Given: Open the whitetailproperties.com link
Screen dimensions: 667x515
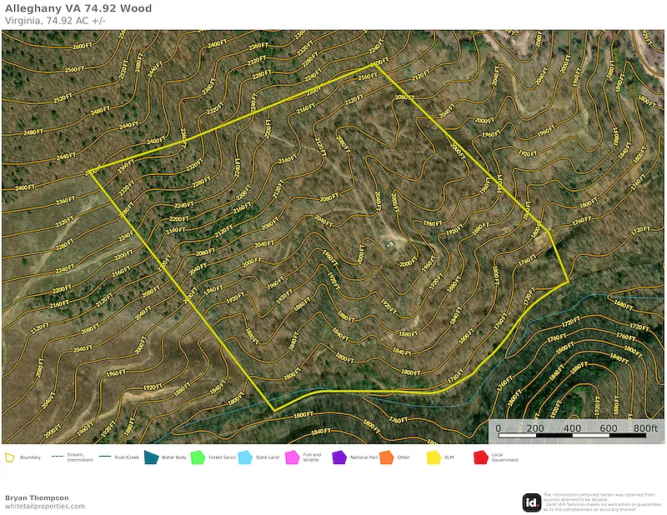Looking at the screenshot, I should pyautogui.click(x=45, y=506).
